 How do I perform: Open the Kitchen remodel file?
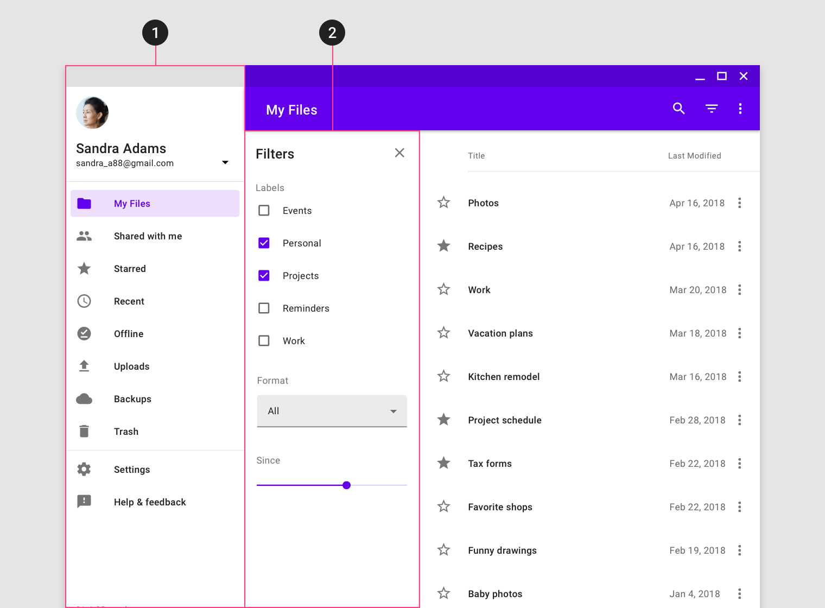(504, 377)
